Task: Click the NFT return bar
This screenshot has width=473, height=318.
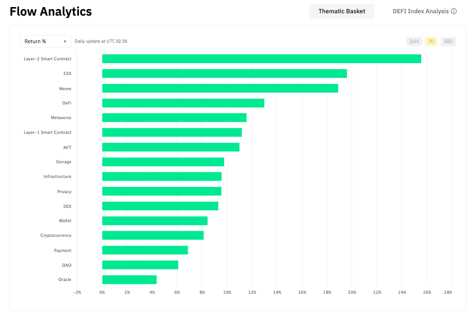Action: click(171, 147)
